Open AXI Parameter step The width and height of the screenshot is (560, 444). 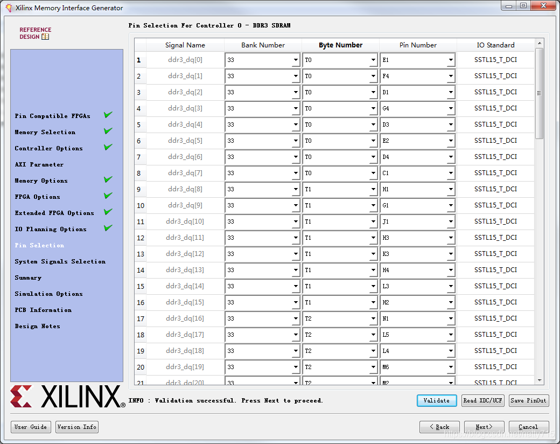(x=39, y=164)
